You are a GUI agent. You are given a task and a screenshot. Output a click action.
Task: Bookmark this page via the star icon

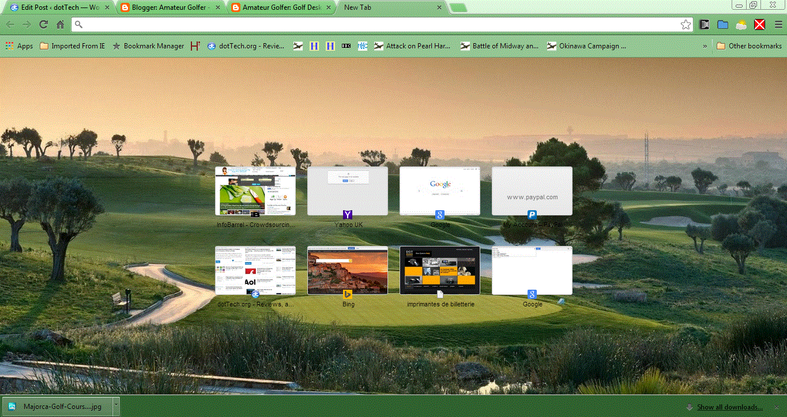pyautogui.click(x=686, y=25)
